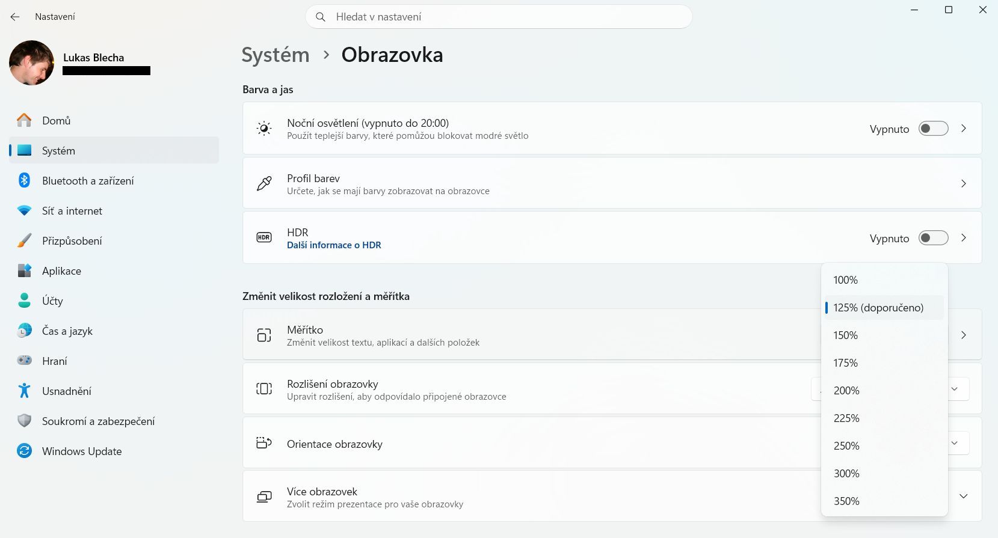Open Soukromí a zabezpečení page

(x=114, y=421)
